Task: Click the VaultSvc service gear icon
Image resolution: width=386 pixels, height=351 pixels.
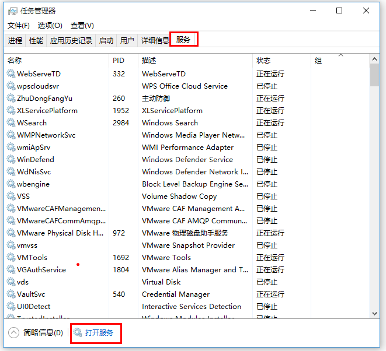Action: (x=11, y=294)
